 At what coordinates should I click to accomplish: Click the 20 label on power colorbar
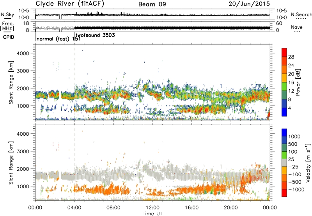[291, 74]
